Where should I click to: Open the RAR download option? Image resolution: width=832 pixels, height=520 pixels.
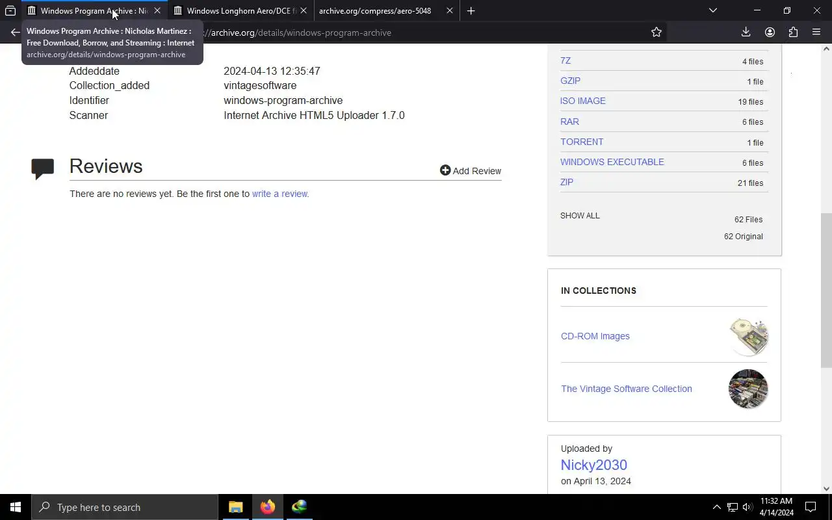569,122
